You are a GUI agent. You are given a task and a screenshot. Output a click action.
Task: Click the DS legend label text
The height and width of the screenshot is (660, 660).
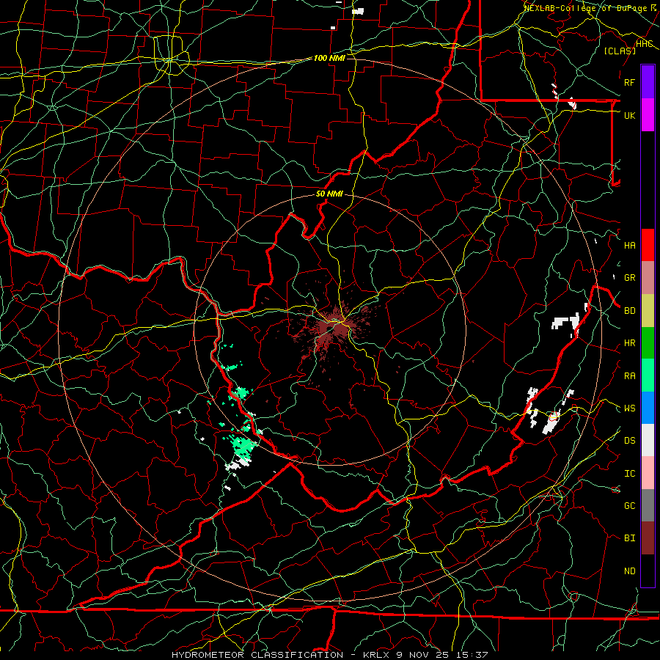tap(630, 440)
